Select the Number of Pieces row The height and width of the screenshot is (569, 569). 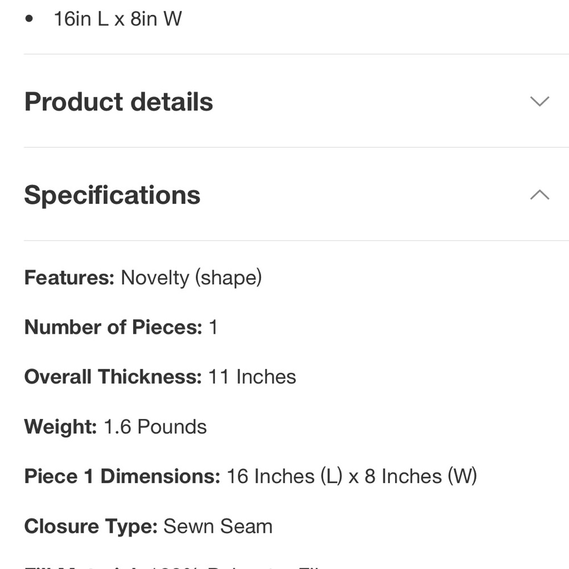pos(121,327)
